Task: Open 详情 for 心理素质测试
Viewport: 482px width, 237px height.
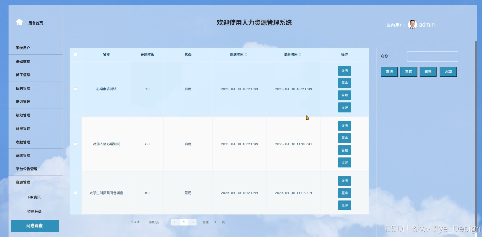Action: pos(344,71)
